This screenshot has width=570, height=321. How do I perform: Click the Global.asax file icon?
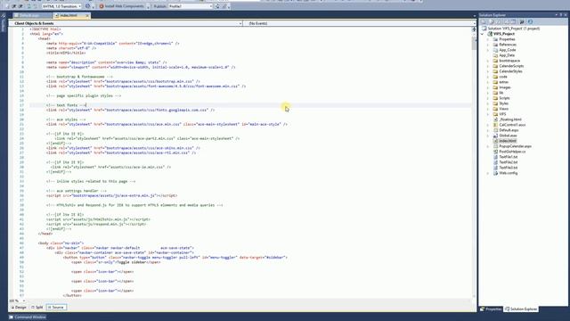[495, 136]
